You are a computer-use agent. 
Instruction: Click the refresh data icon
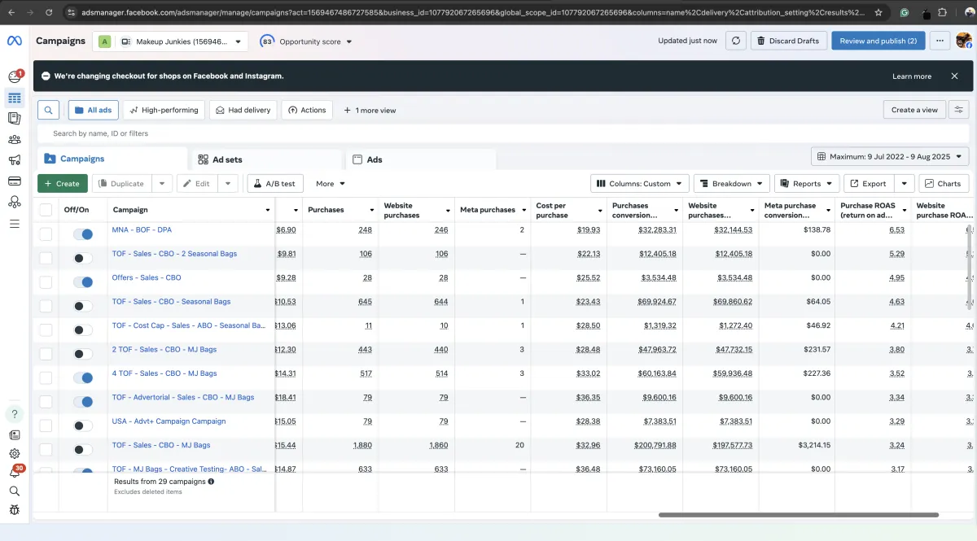(735, 41)
